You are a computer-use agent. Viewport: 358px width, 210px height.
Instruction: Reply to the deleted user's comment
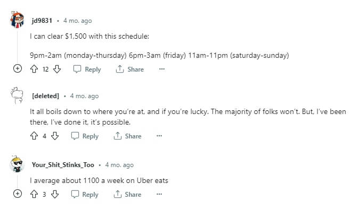[x=85, y=136]
